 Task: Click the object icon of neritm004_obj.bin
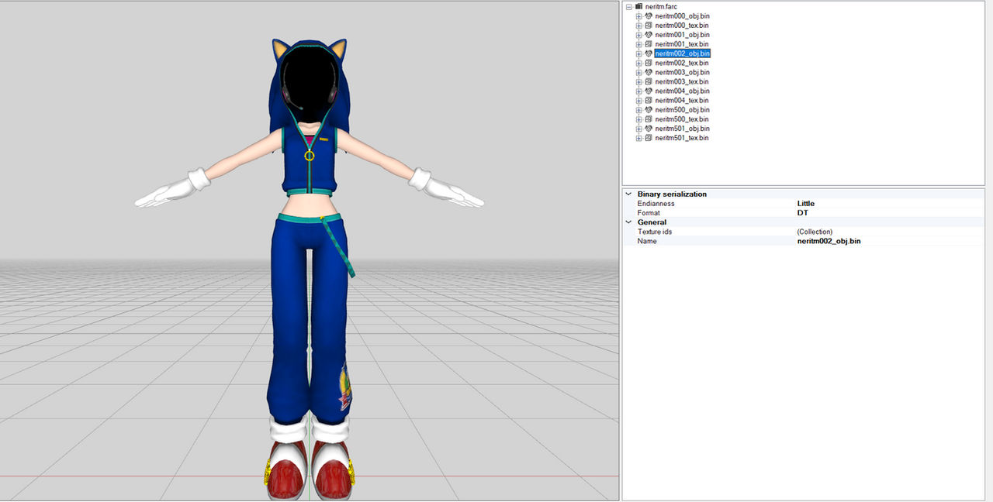tap(649, 91)
